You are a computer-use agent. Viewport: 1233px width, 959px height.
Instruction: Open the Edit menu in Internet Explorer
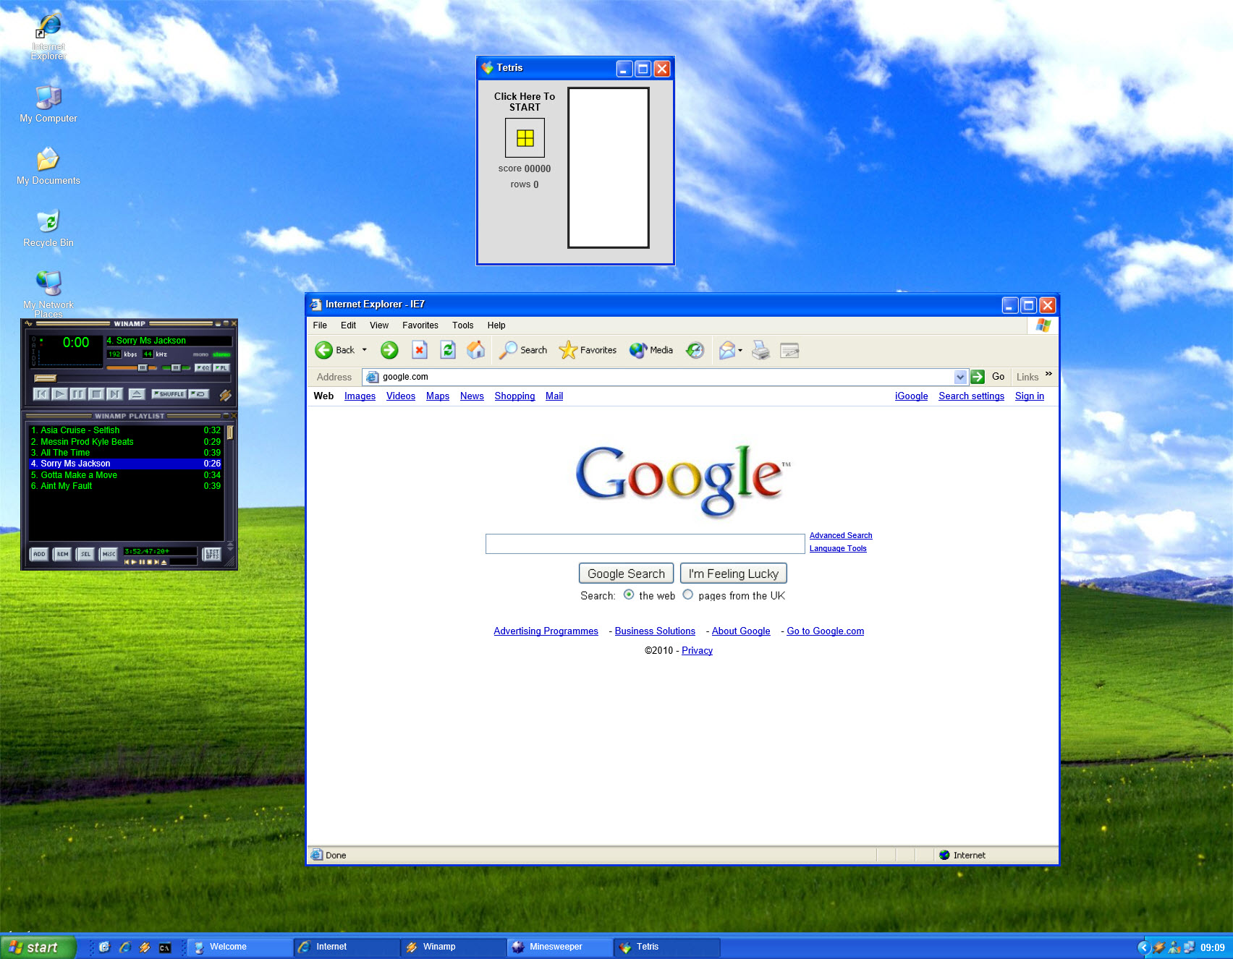coord(348,325)
